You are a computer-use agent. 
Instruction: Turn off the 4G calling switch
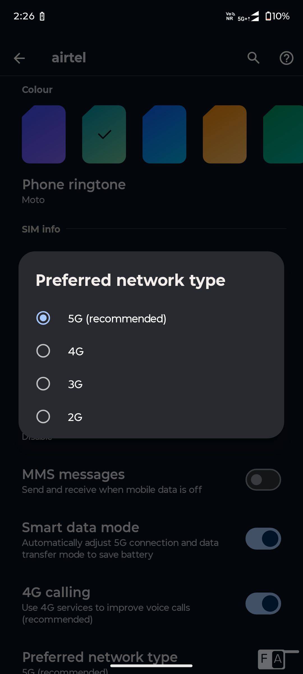tap(263, 604)
